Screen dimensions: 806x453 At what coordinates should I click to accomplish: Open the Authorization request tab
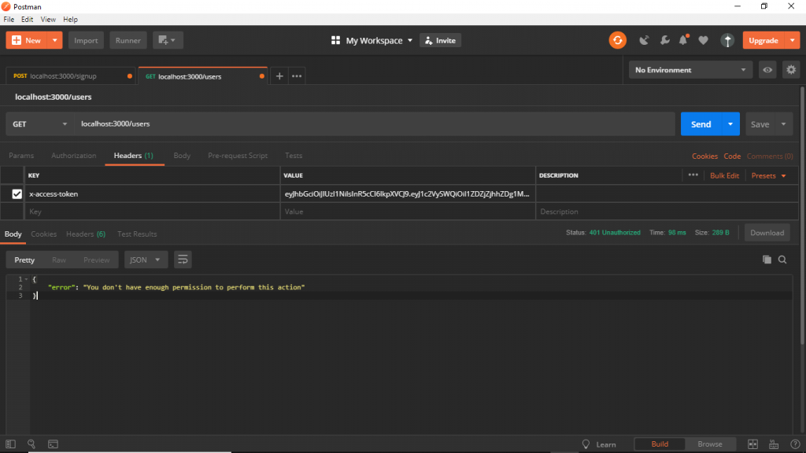(x=73, y=155)
